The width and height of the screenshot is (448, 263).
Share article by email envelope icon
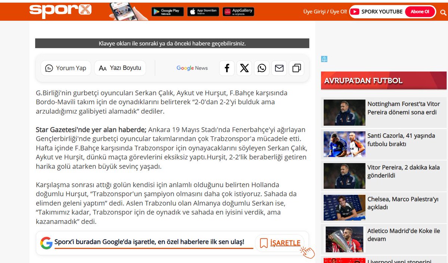pos(279,68)
